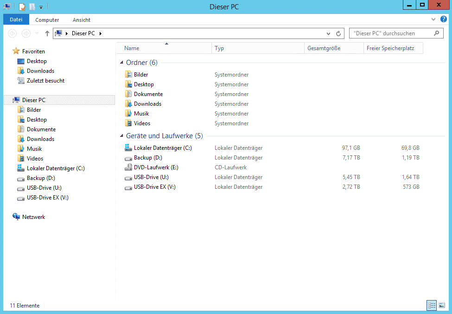Collapse the Geräte und Laufwerke (5) group
This screenshot has height=314, width=452.
[121, 136]
